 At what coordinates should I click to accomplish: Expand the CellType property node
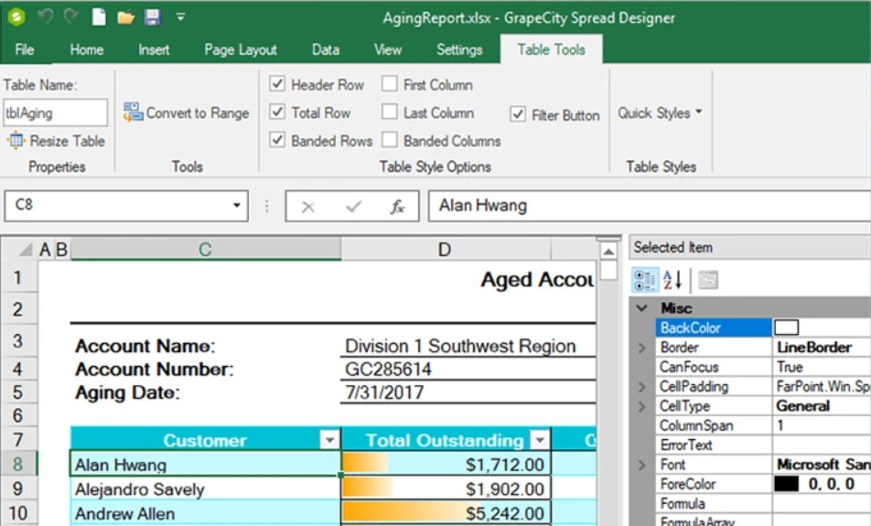pyautogui.click(x=642, y=406)
